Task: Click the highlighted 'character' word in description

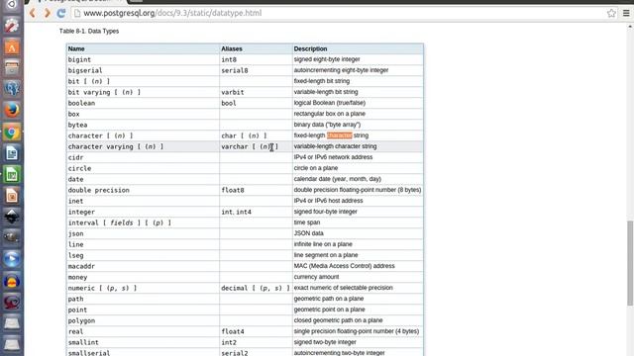Action: click(340, 135)
